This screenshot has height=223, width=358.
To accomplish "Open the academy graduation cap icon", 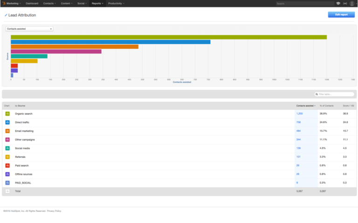I will [x=338, y=3].
